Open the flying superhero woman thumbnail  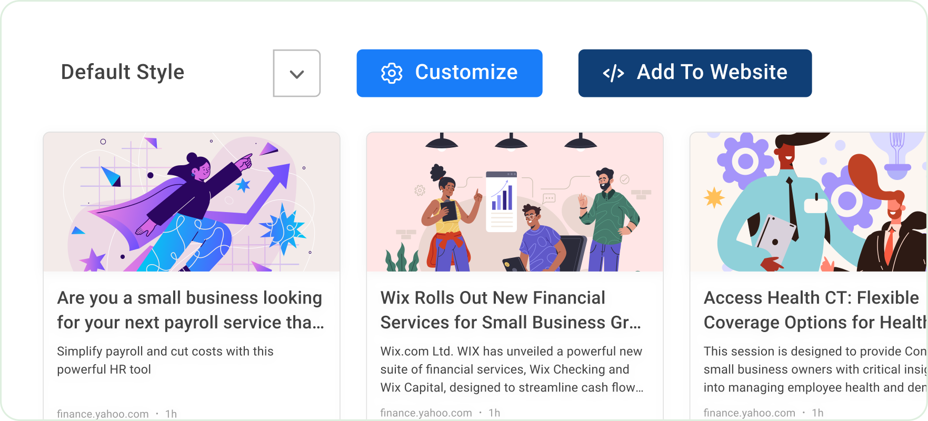click(x=192, y=202)
